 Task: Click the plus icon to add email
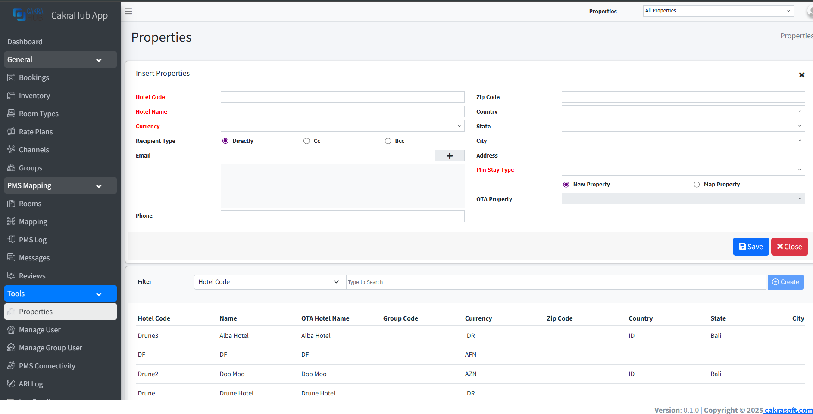tap(449, 156)
